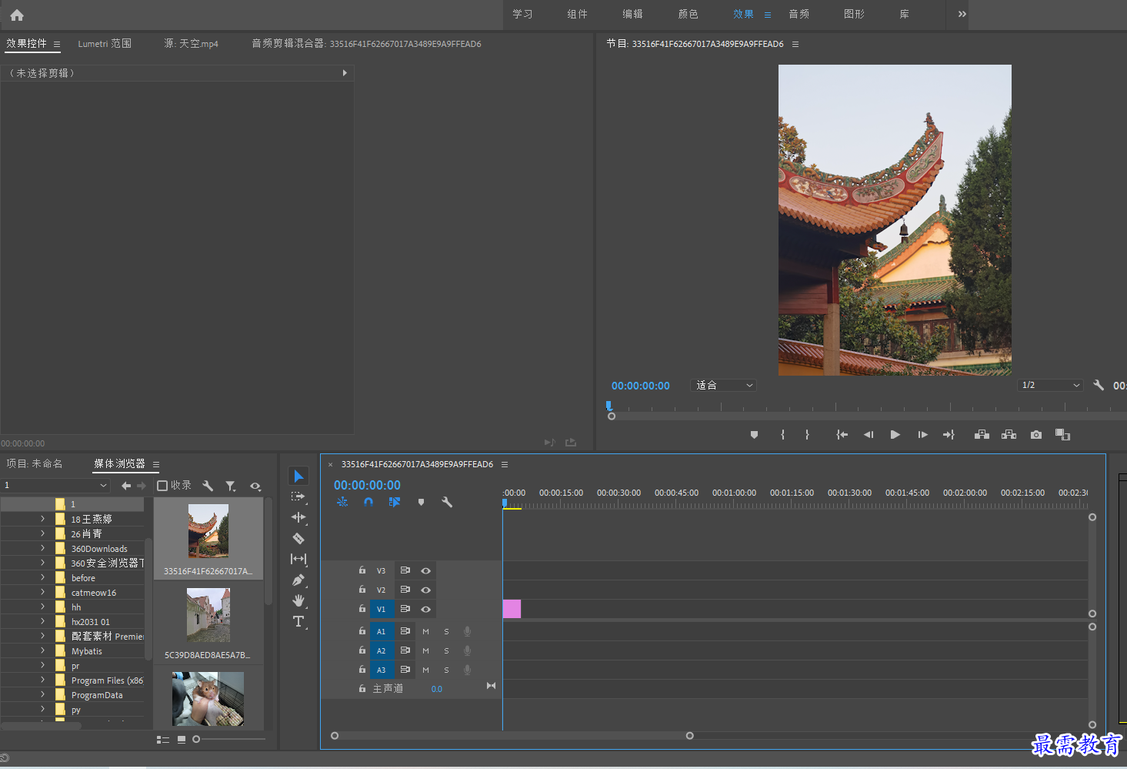Adjust media browser thumbnail size slider
The height and width of the screenshot is (769, 1127).
click(x=196, y=739)
